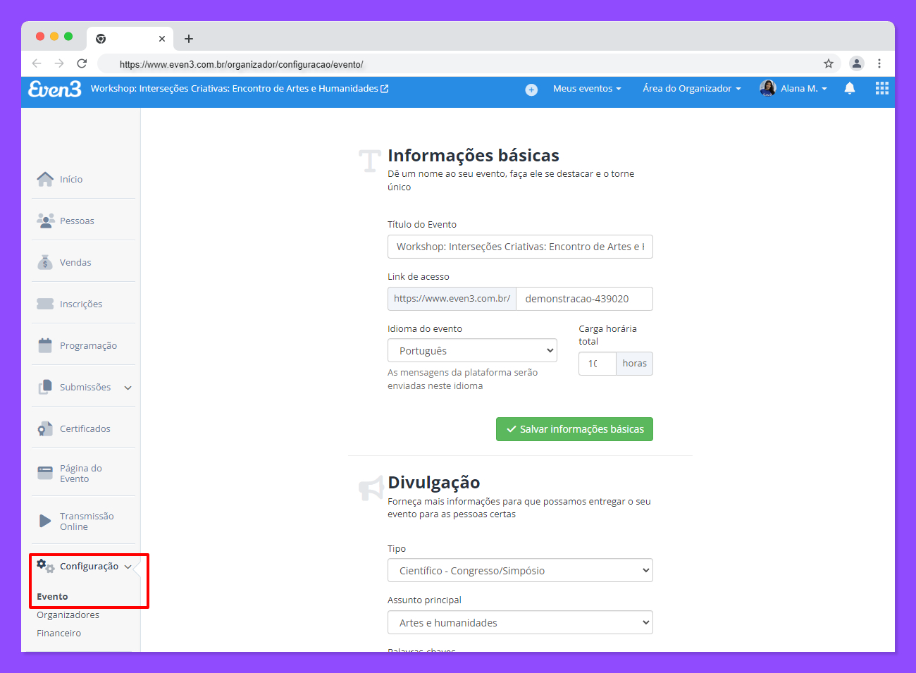The width and height of the screenshot is (916, 673).
Task: Click the Certificados icon
Action: pos(45,428)
